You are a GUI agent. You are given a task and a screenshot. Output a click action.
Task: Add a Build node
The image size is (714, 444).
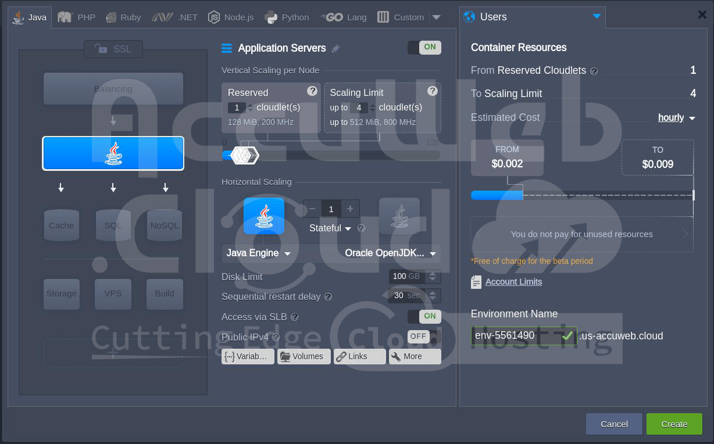coord(165,293)
